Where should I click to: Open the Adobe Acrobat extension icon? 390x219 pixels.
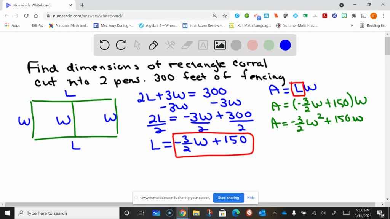click(324, 16)
